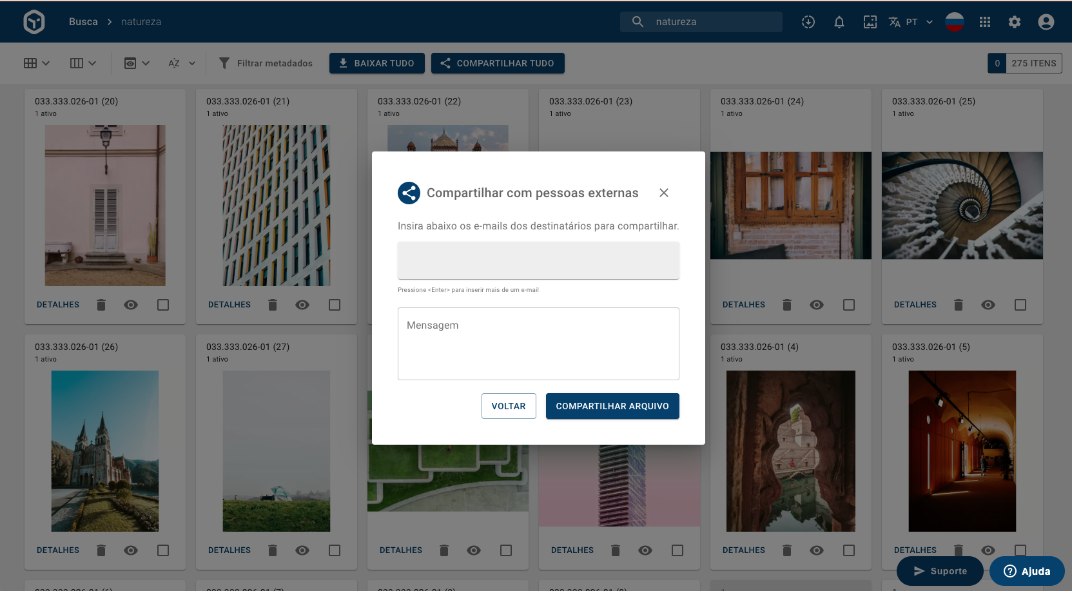This screenshot has height=591, width=1072.
Task: Click natureza breadcrumb
Action: point(141,22)
